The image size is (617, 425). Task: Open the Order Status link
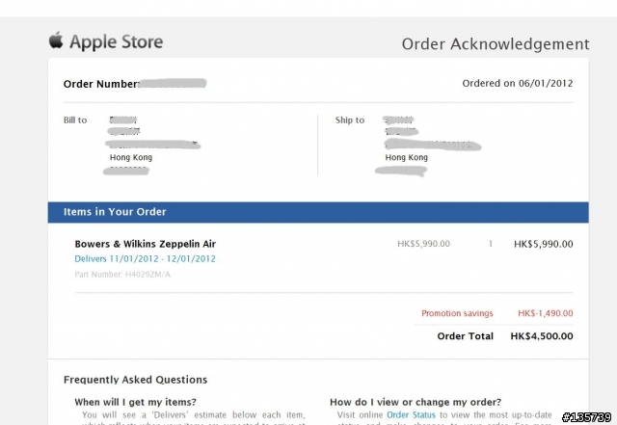point(411,414)
